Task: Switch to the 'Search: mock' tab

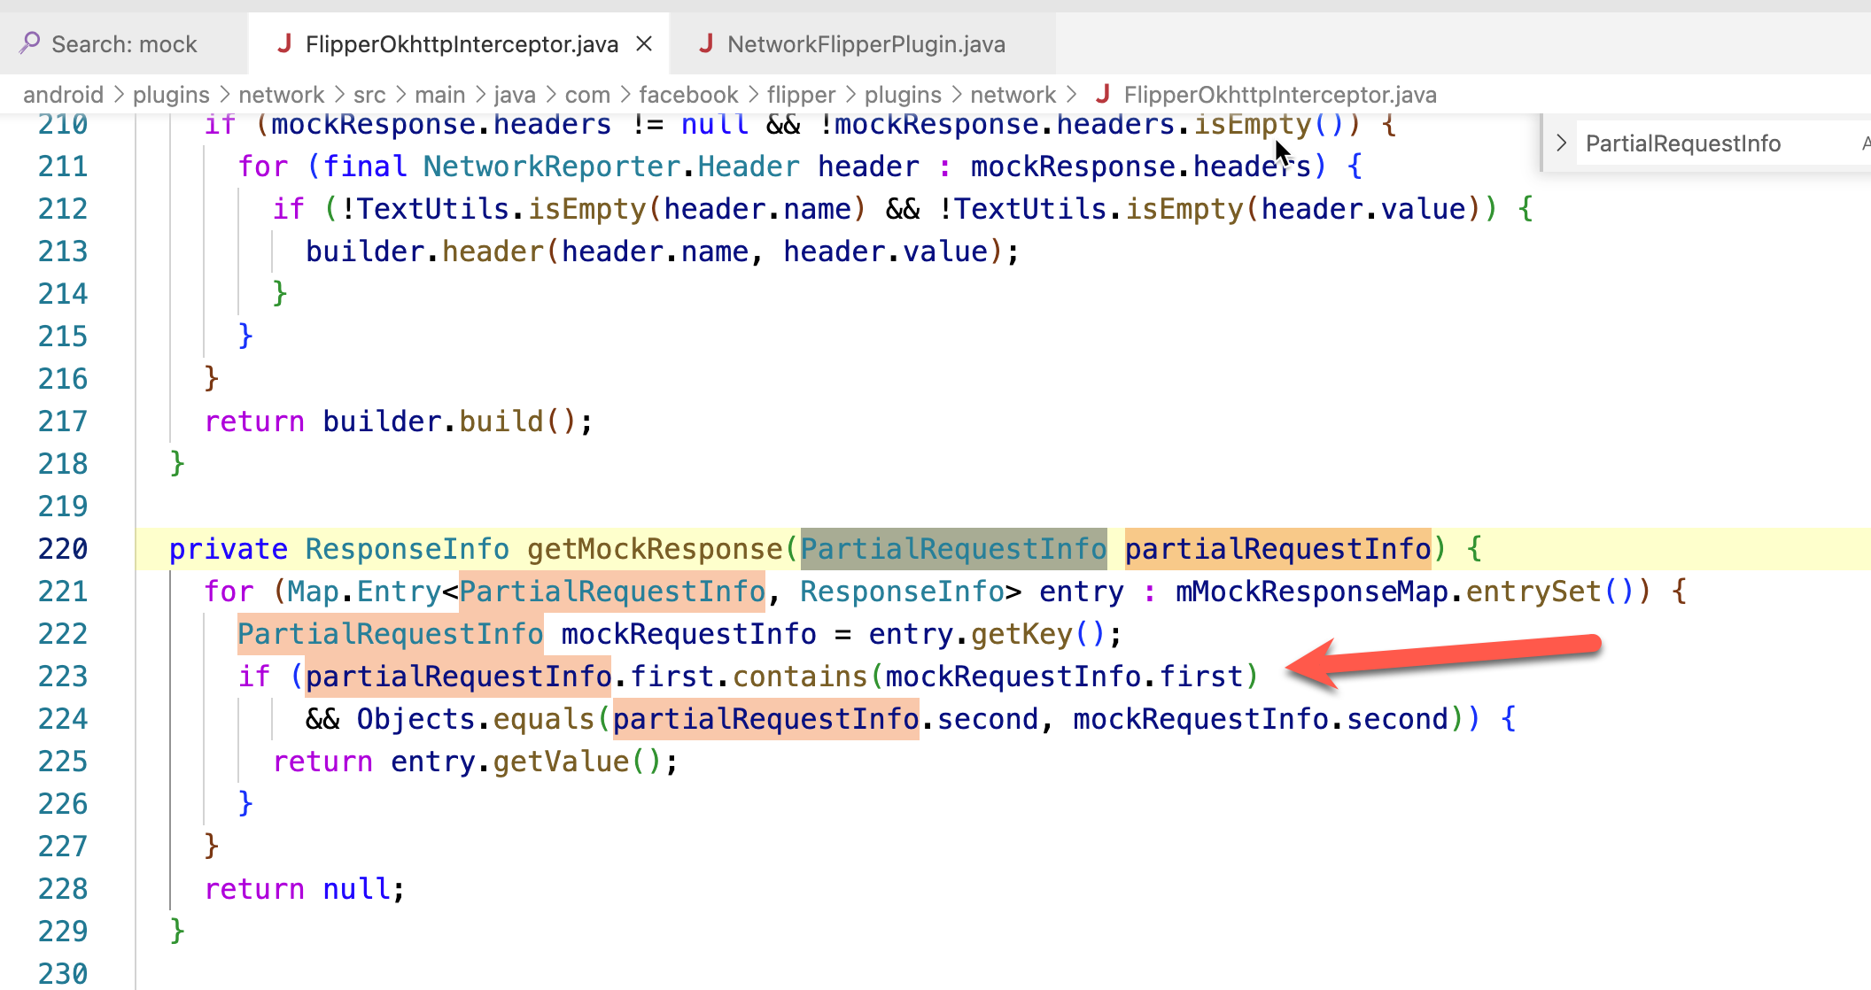Action: coord(124,44)
